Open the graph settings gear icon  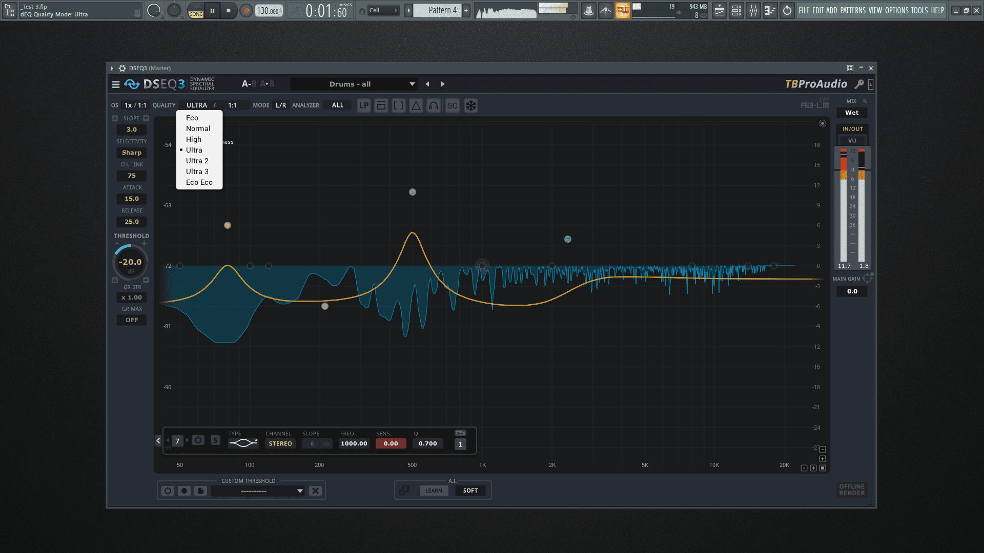tap(823, 123)
